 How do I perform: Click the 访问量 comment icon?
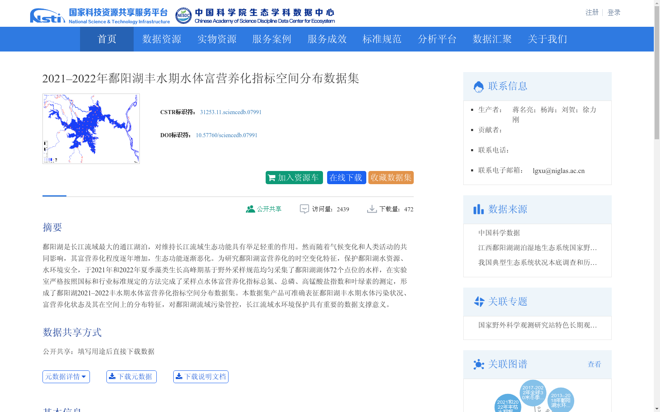coord(304,209)
